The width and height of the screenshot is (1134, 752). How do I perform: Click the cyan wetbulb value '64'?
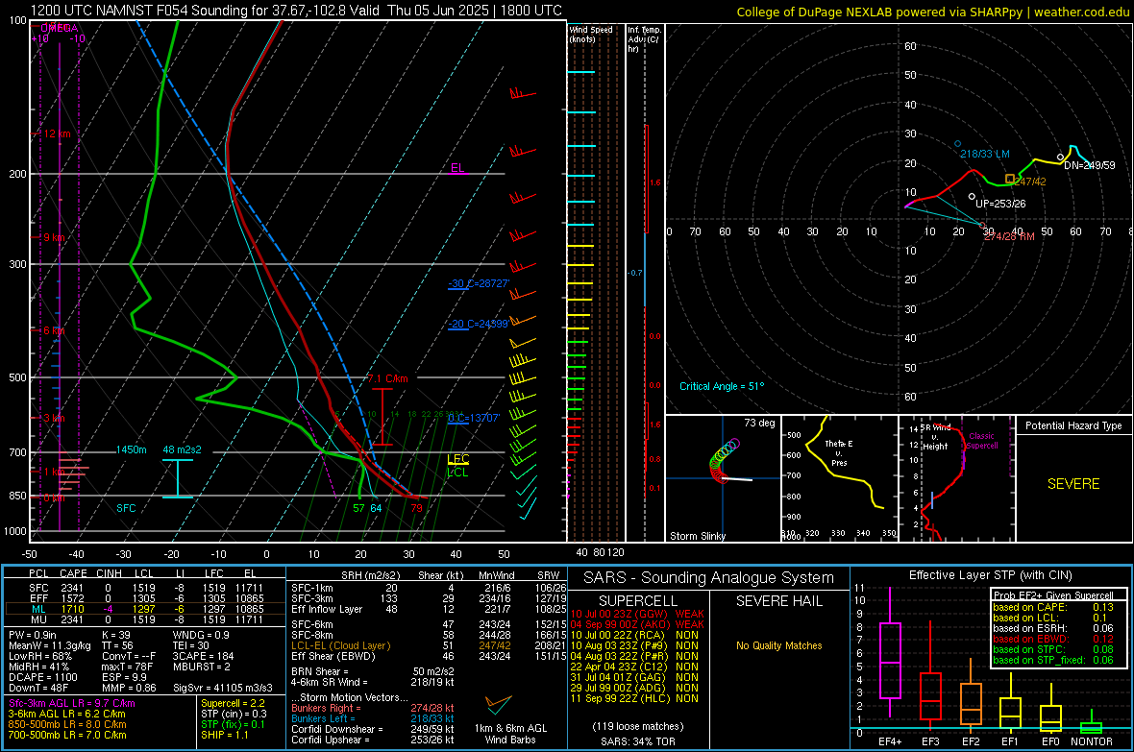coord(376,508)
